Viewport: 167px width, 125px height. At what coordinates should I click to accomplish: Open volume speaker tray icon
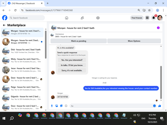pos(135,115)
